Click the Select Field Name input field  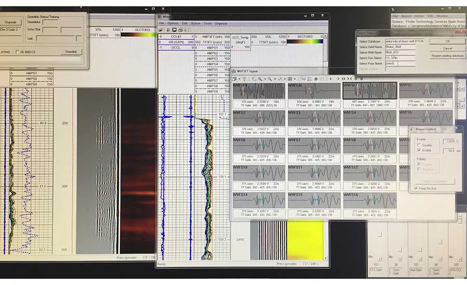[x=400, y=47]
